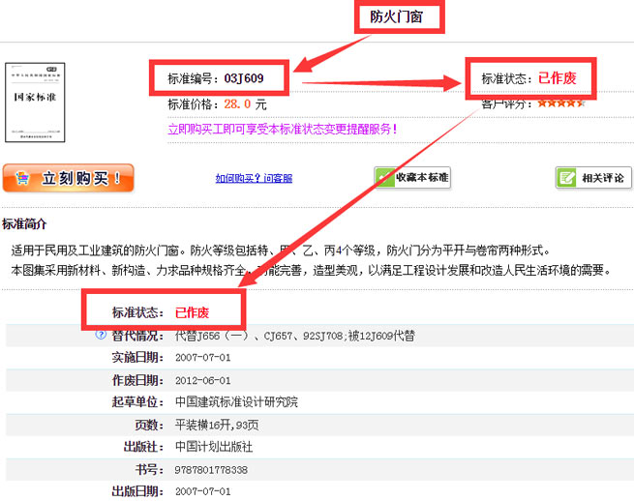Open the 如何购买?问客服 help link
634x501 pixels.
click(x=254, y=178)
